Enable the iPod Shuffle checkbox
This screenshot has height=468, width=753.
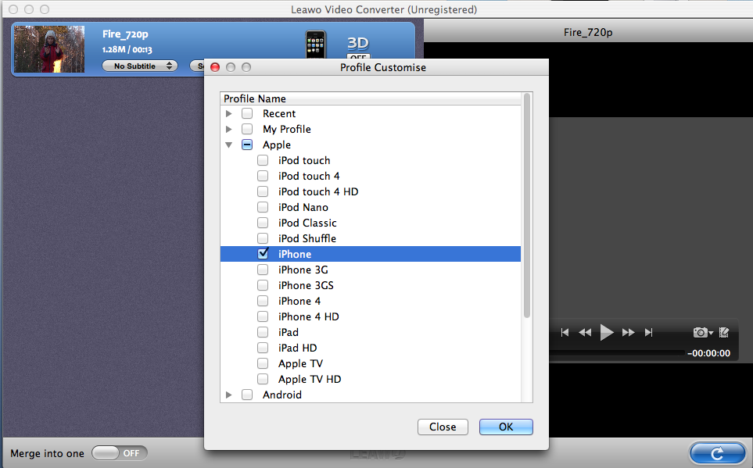pos(263,238)
